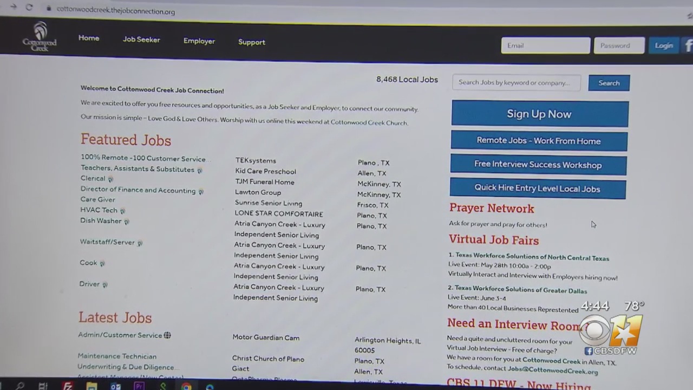Click the icon beside the Driver listing

105,284
